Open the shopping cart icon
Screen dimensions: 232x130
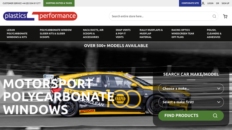pyautogui.click(x=225, y=16)
